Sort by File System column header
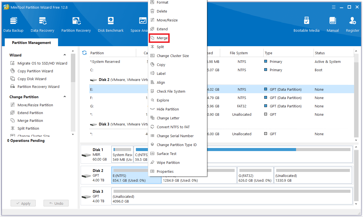The height and width of the screenshot is (217, 363). (242, 53)
